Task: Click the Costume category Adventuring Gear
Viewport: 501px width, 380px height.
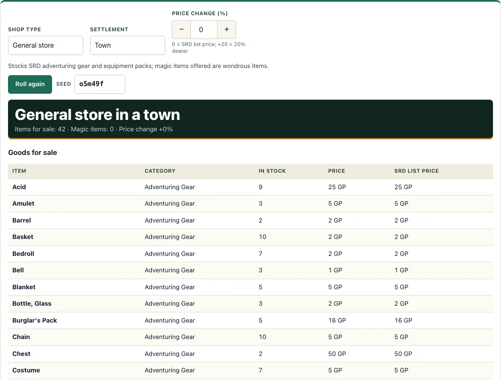Action: click(x=170, y=370)
